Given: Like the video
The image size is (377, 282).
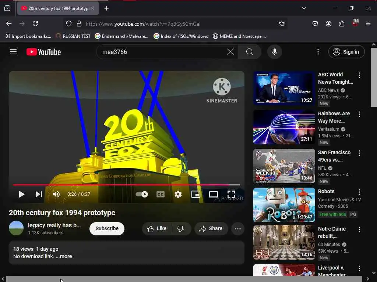Looking at the screenshot, I should (x=157, y=229).
